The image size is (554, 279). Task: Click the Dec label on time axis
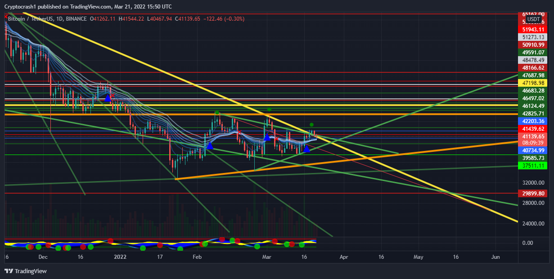[43, 257]
